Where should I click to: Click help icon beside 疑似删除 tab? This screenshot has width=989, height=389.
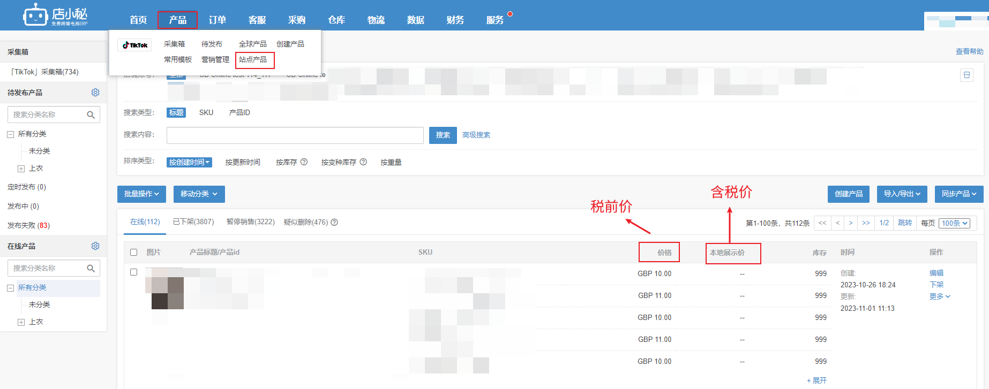334,223
